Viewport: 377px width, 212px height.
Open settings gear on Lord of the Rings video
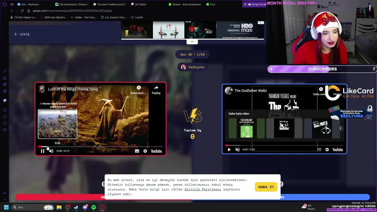point(145,151)
